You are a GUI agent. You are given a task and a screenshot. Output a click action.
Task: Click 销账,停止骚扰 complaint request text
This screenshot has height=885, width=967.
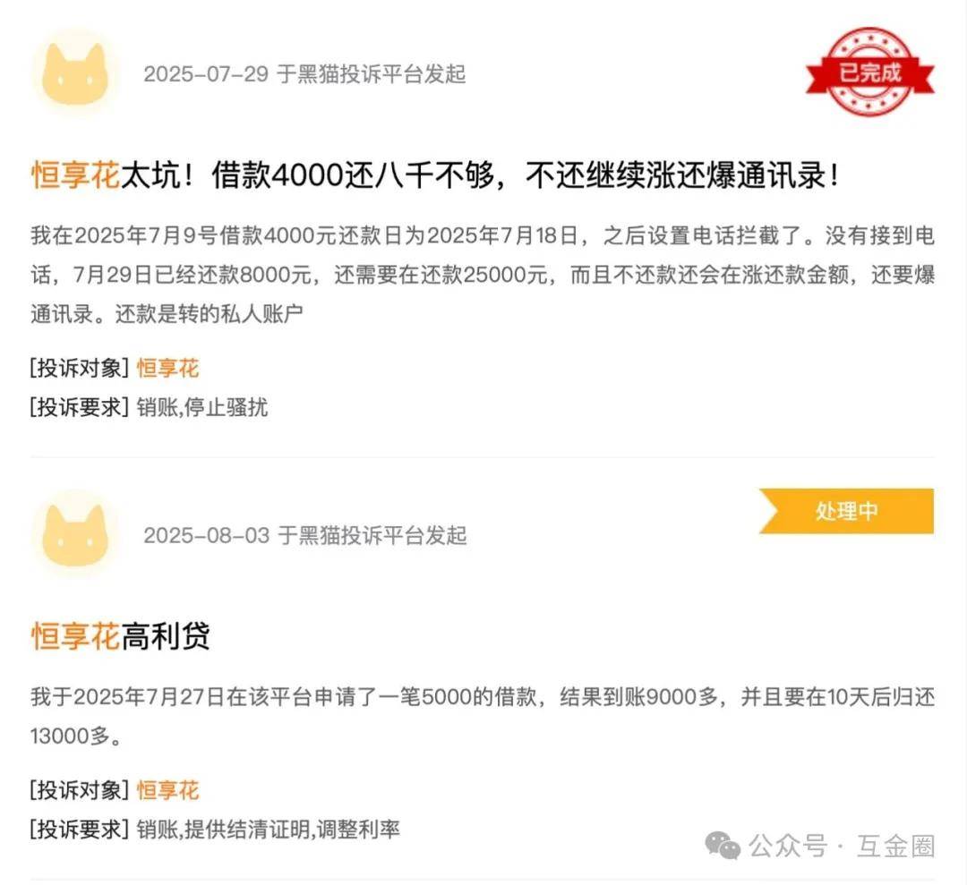(x=202, y=407)
